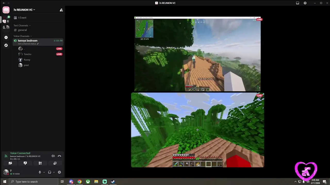Open the taskbar volume speaker icon
This screenshot has height=185, width=330.
tap(308, 182)
